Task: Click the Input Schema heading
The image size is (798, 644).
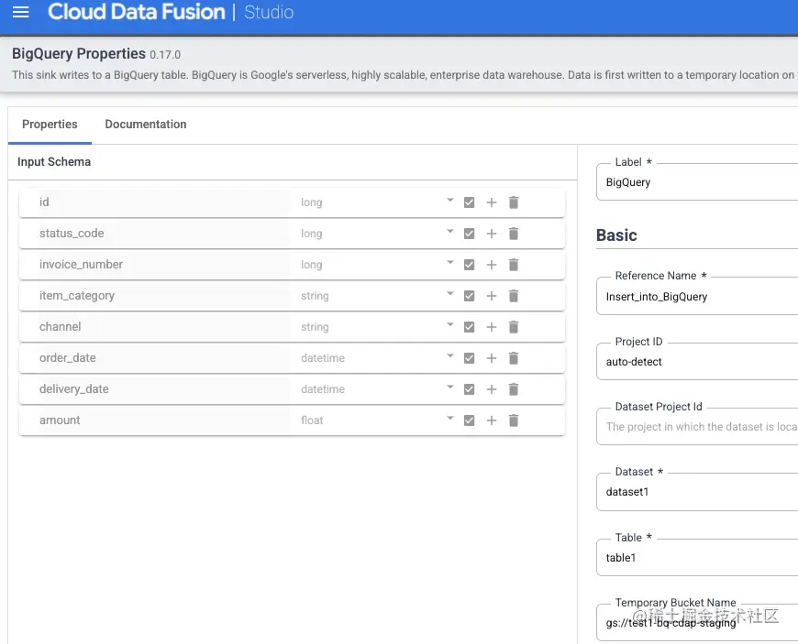Action: [x=54, y=162]
